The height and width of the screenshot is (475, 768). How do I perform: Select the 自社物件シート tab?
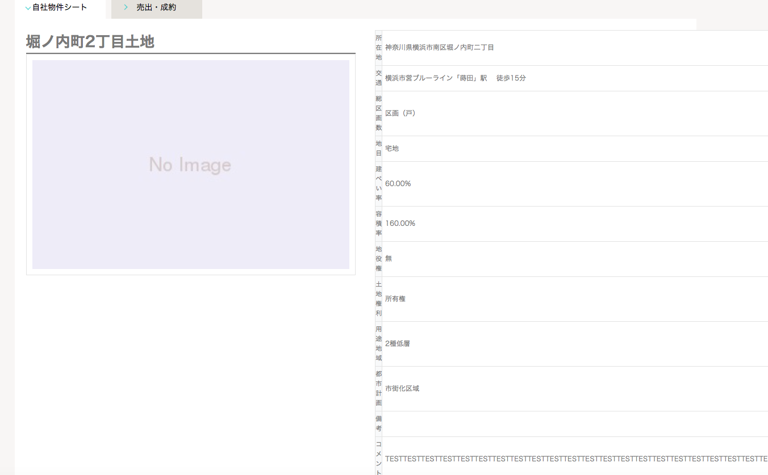pyautogui.click(x=60, y=8)
